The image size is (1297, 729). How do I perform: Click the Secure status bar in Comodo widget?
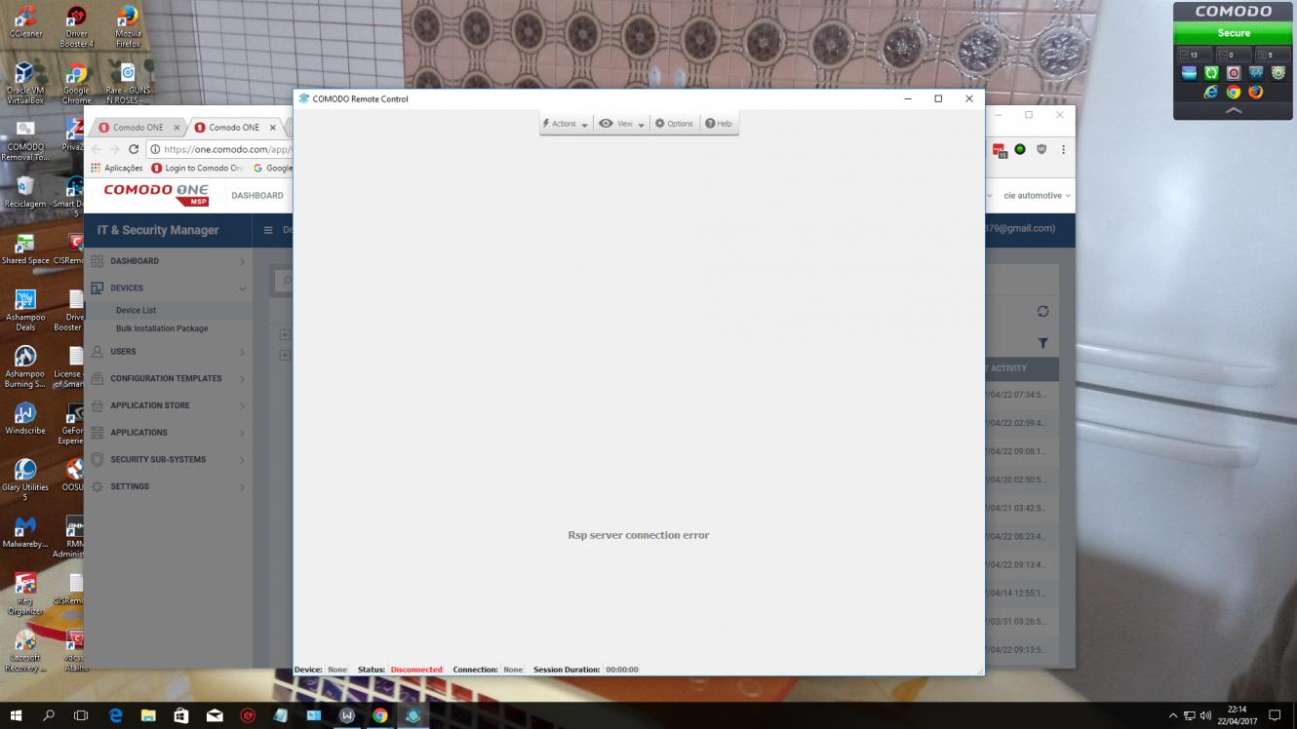point(1234,33)
